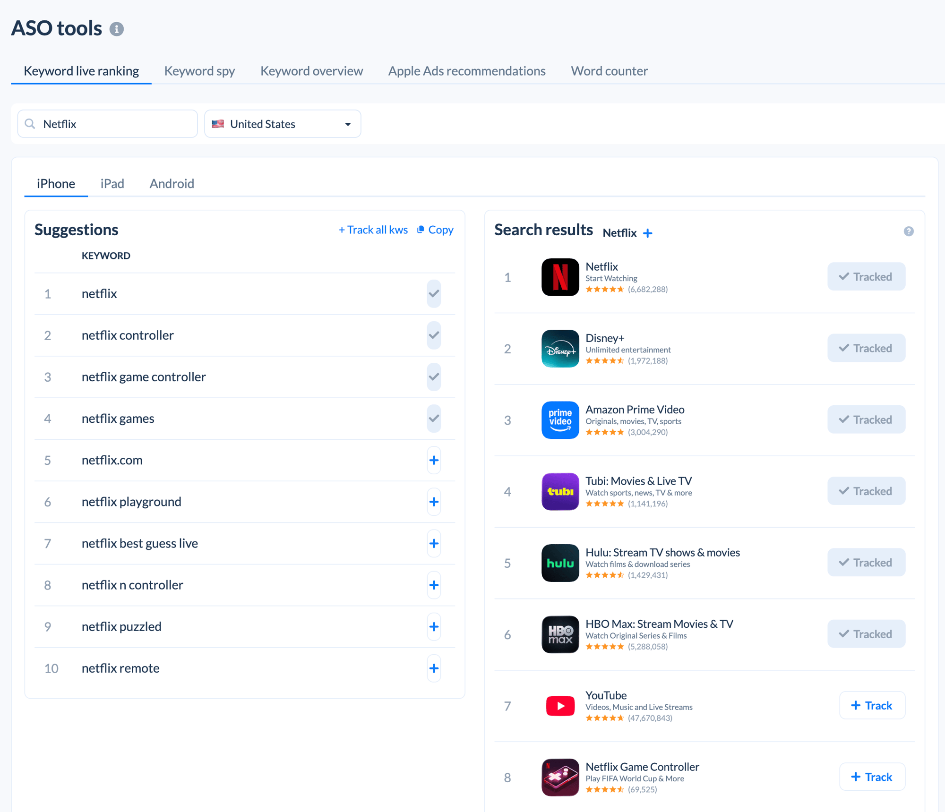945x812 pixels.
Task: Open the YouTube app icon
Action: (560, 706)
